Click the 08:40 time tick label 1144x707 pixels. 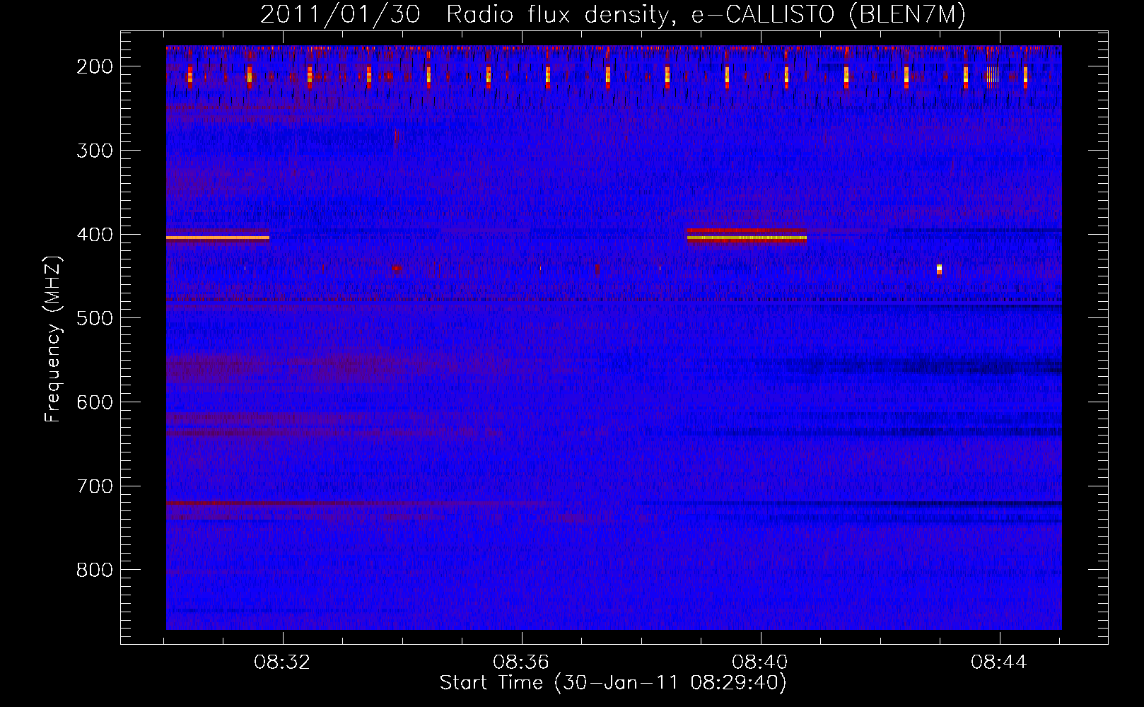click(760, 662)
